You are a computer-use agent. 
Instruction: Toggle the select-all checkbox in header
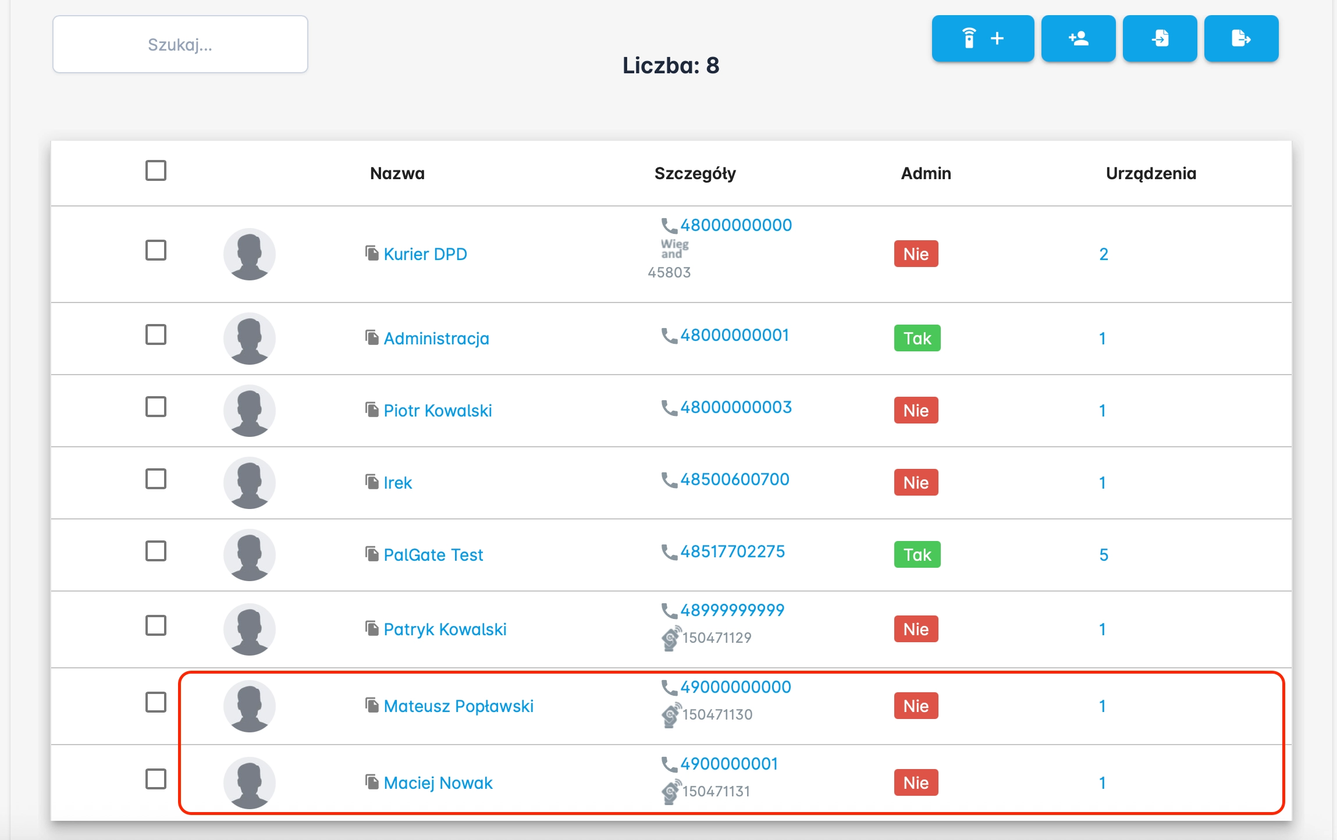point(156,170)
